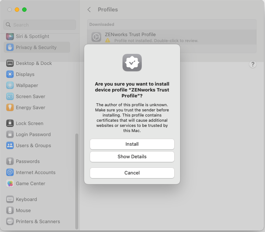The image size is (265, 232).
Task: Click the yellow warning triangle icon
Action: tap(108, 40)
